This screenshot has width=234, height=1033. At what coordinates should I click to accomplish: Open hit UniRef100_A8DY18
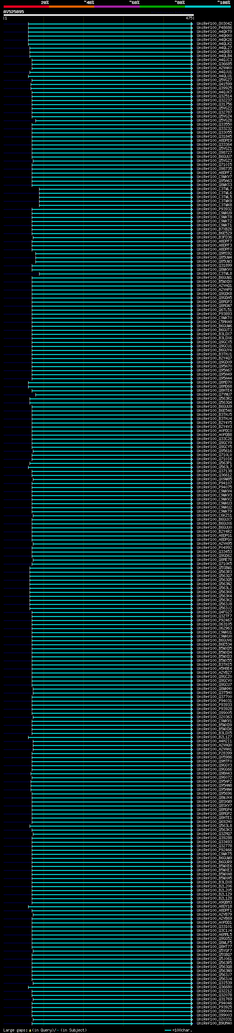pos(214,906)
